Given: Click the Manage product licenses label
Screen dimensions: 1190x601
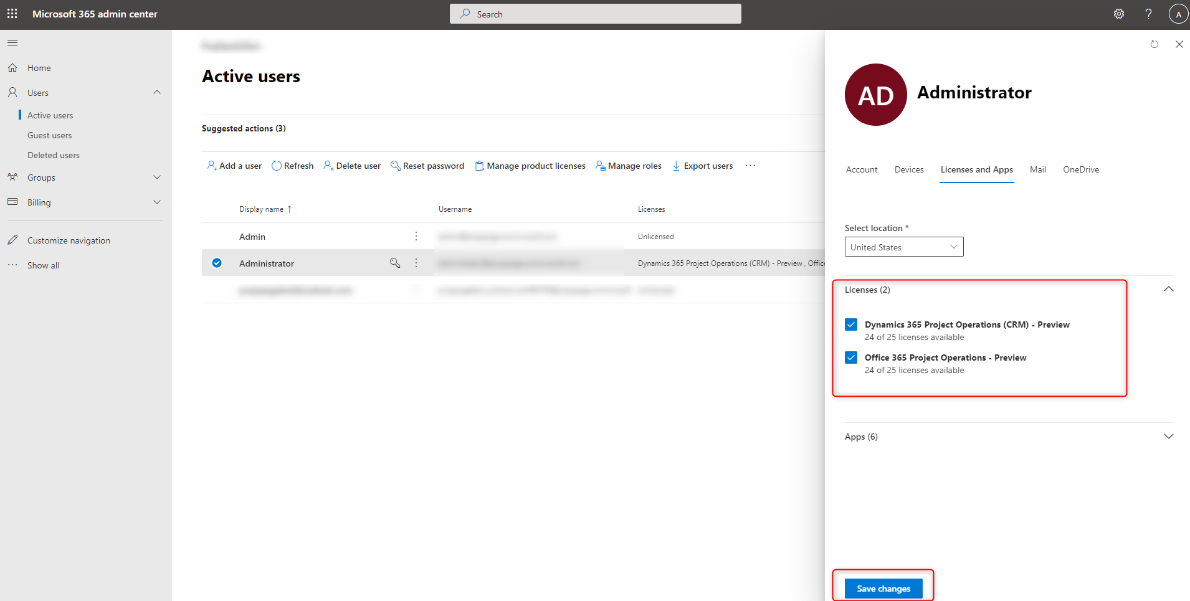Looking at the screenshot, I should tap(536, 166).
